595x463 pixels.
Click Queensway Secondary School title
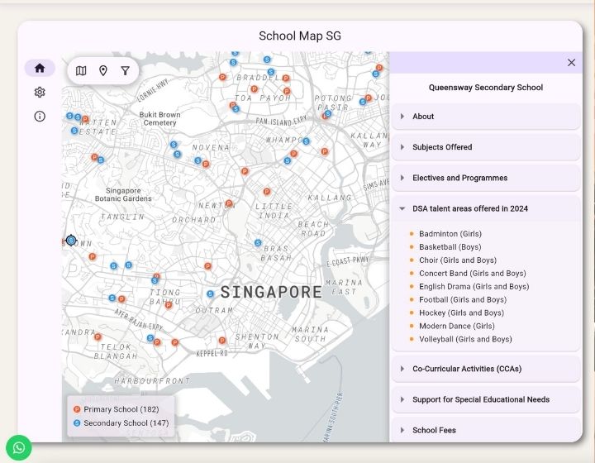(486, 88)
